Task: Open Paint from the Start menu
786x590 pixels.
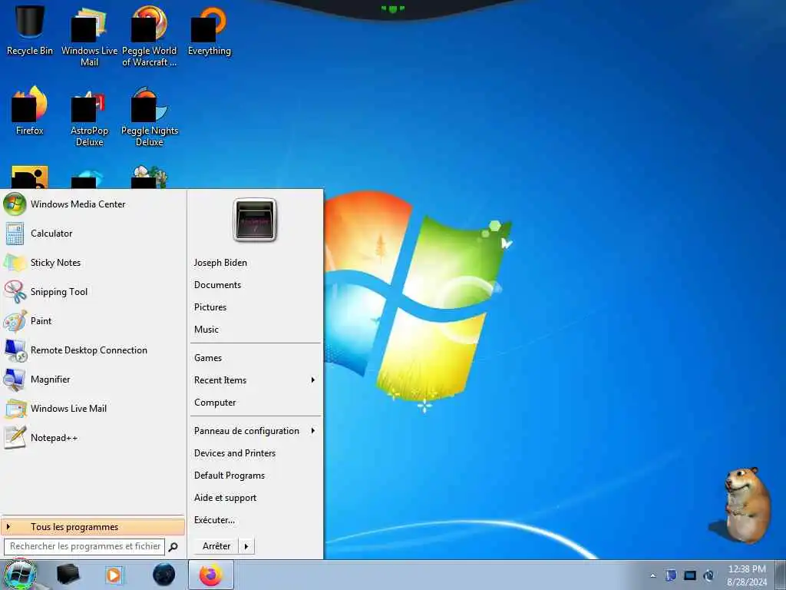Action: [x=93, y=320]
